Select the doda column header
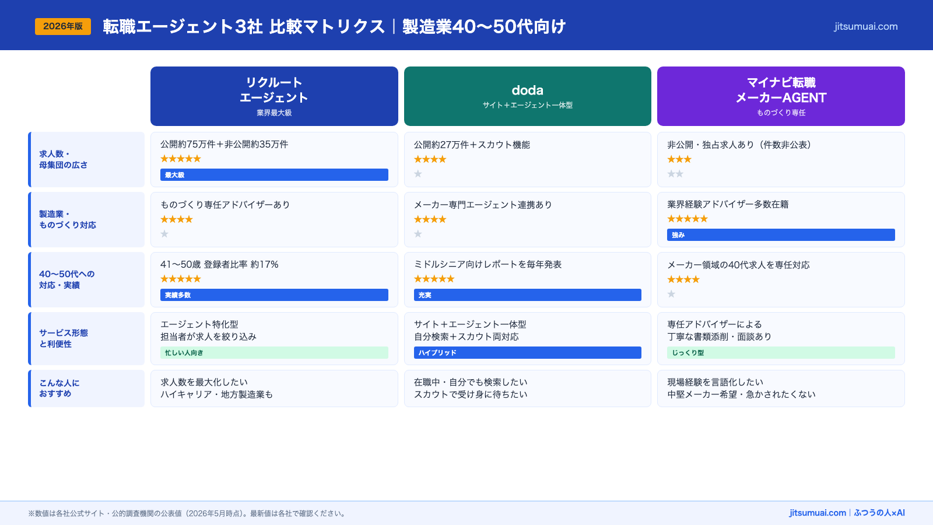The width and height of the screenshot is (933, 525). (x=528, y=96)
